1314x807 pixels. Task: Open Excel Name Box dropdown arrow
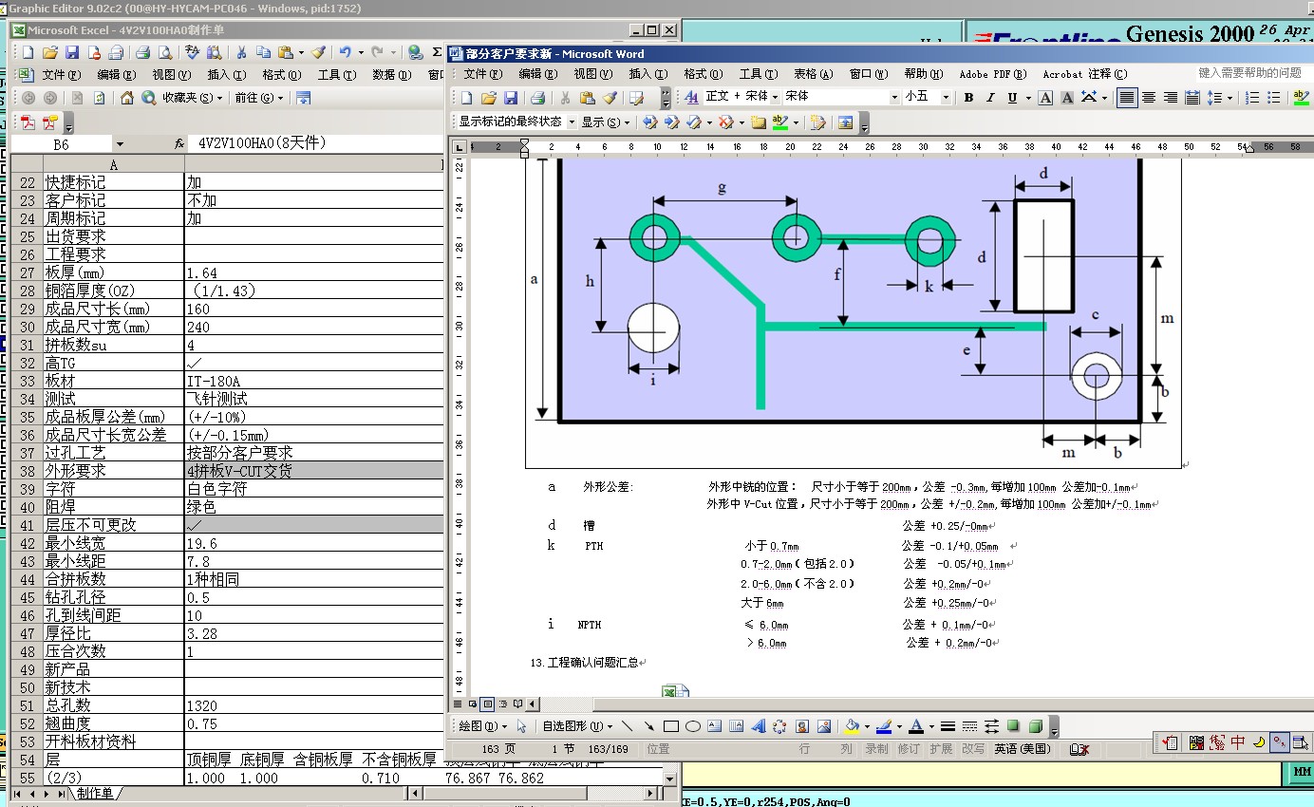coord(120,144)
